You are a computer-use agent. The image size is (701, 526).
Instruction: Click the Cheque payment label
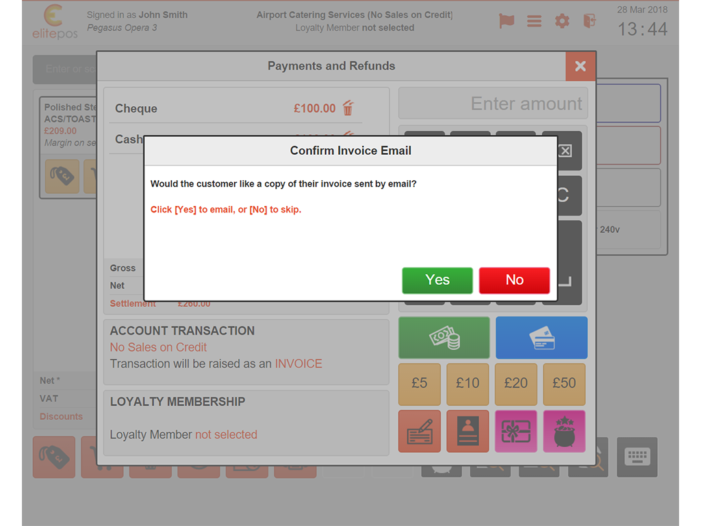(x=136, y=109)
